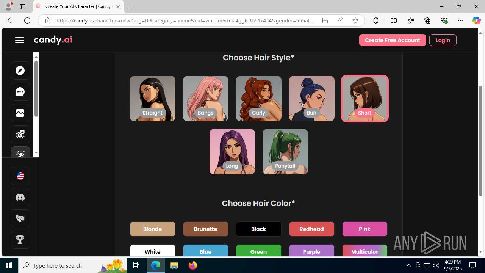The image size is (485, 273).
Task: Click the address bar URL field
Action: 185,20
